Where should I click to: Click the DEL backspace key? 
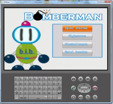point(59,88)
